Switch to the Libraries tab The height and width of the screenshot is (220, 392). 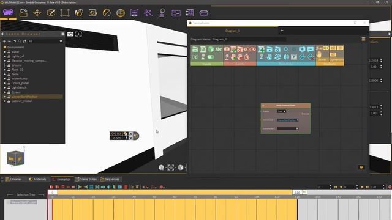coord(13,179)
